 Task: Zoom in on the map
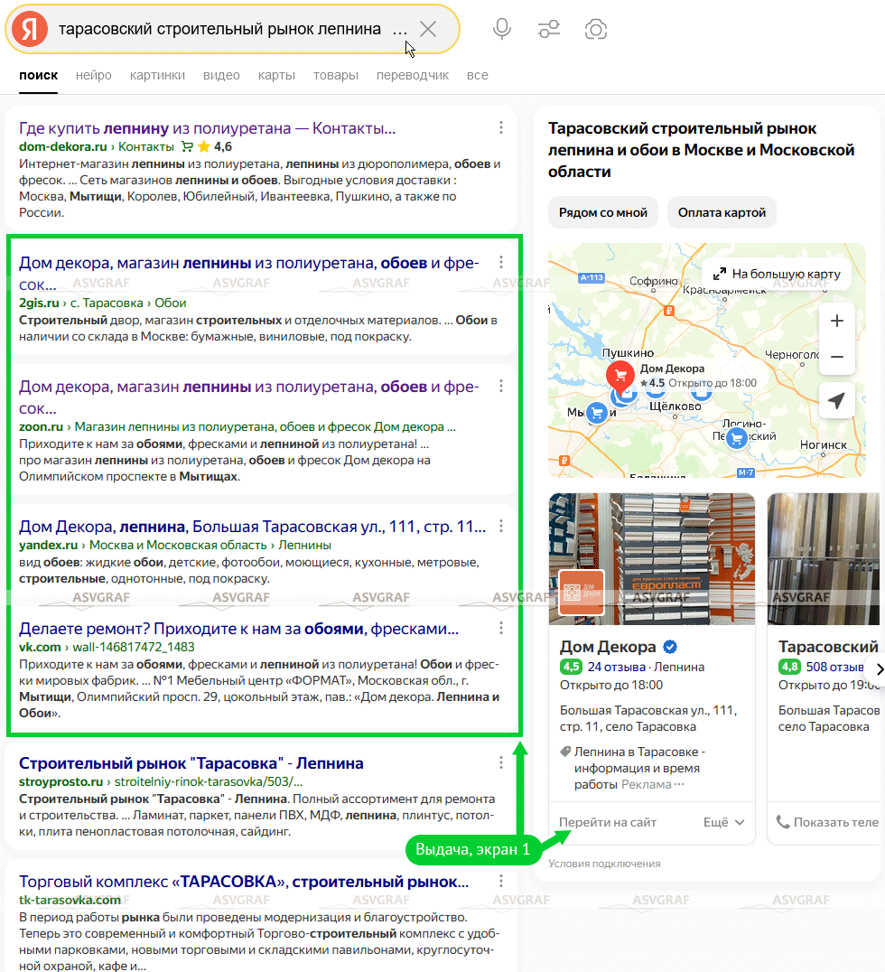(836, 321)
